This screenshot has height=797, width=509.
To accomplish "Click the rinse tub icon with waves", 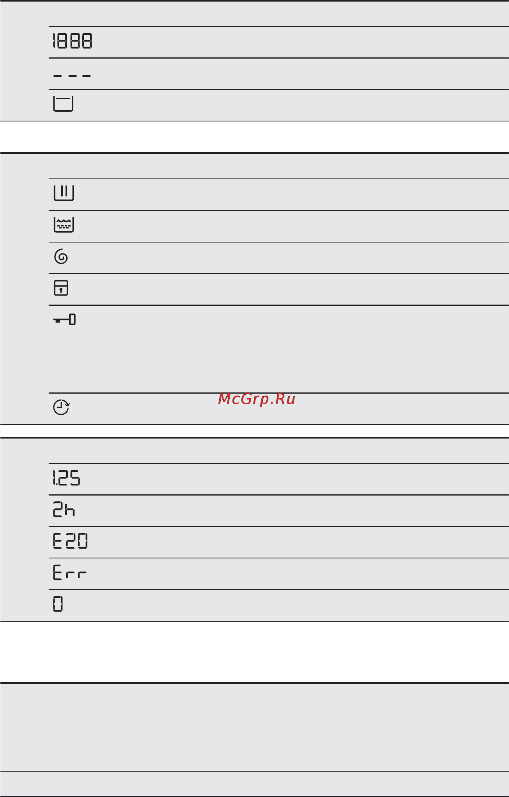I will (x=64, y=225).
